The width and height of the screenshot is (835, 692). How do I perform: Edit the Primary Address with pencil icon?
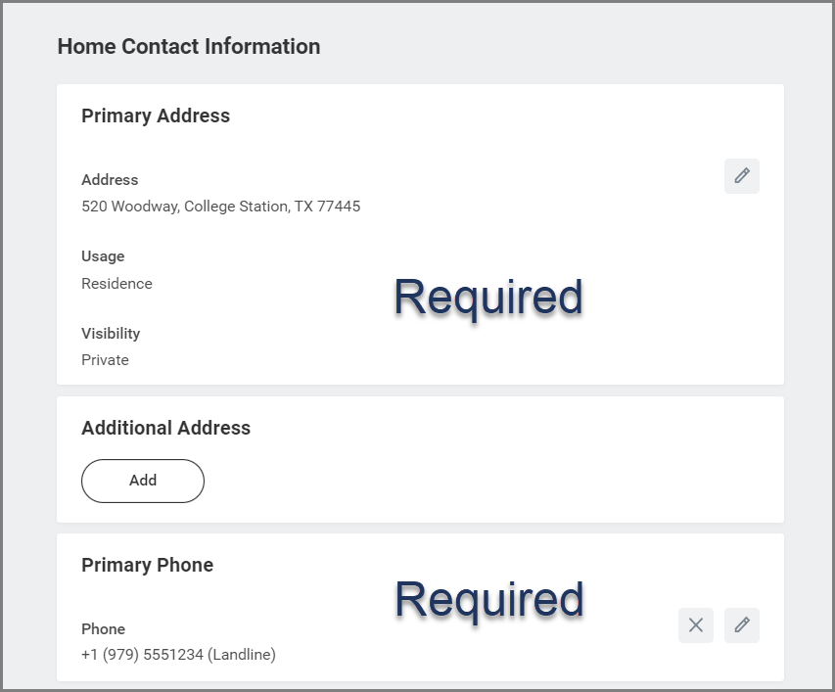(741, 176)
